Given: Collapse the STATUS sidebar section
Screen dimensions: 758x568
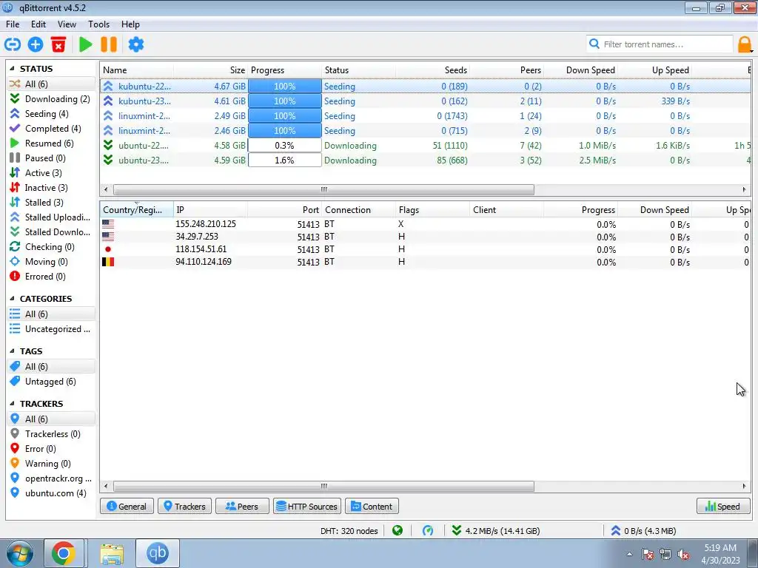Looking at the screenshot, I should (13, 69).
